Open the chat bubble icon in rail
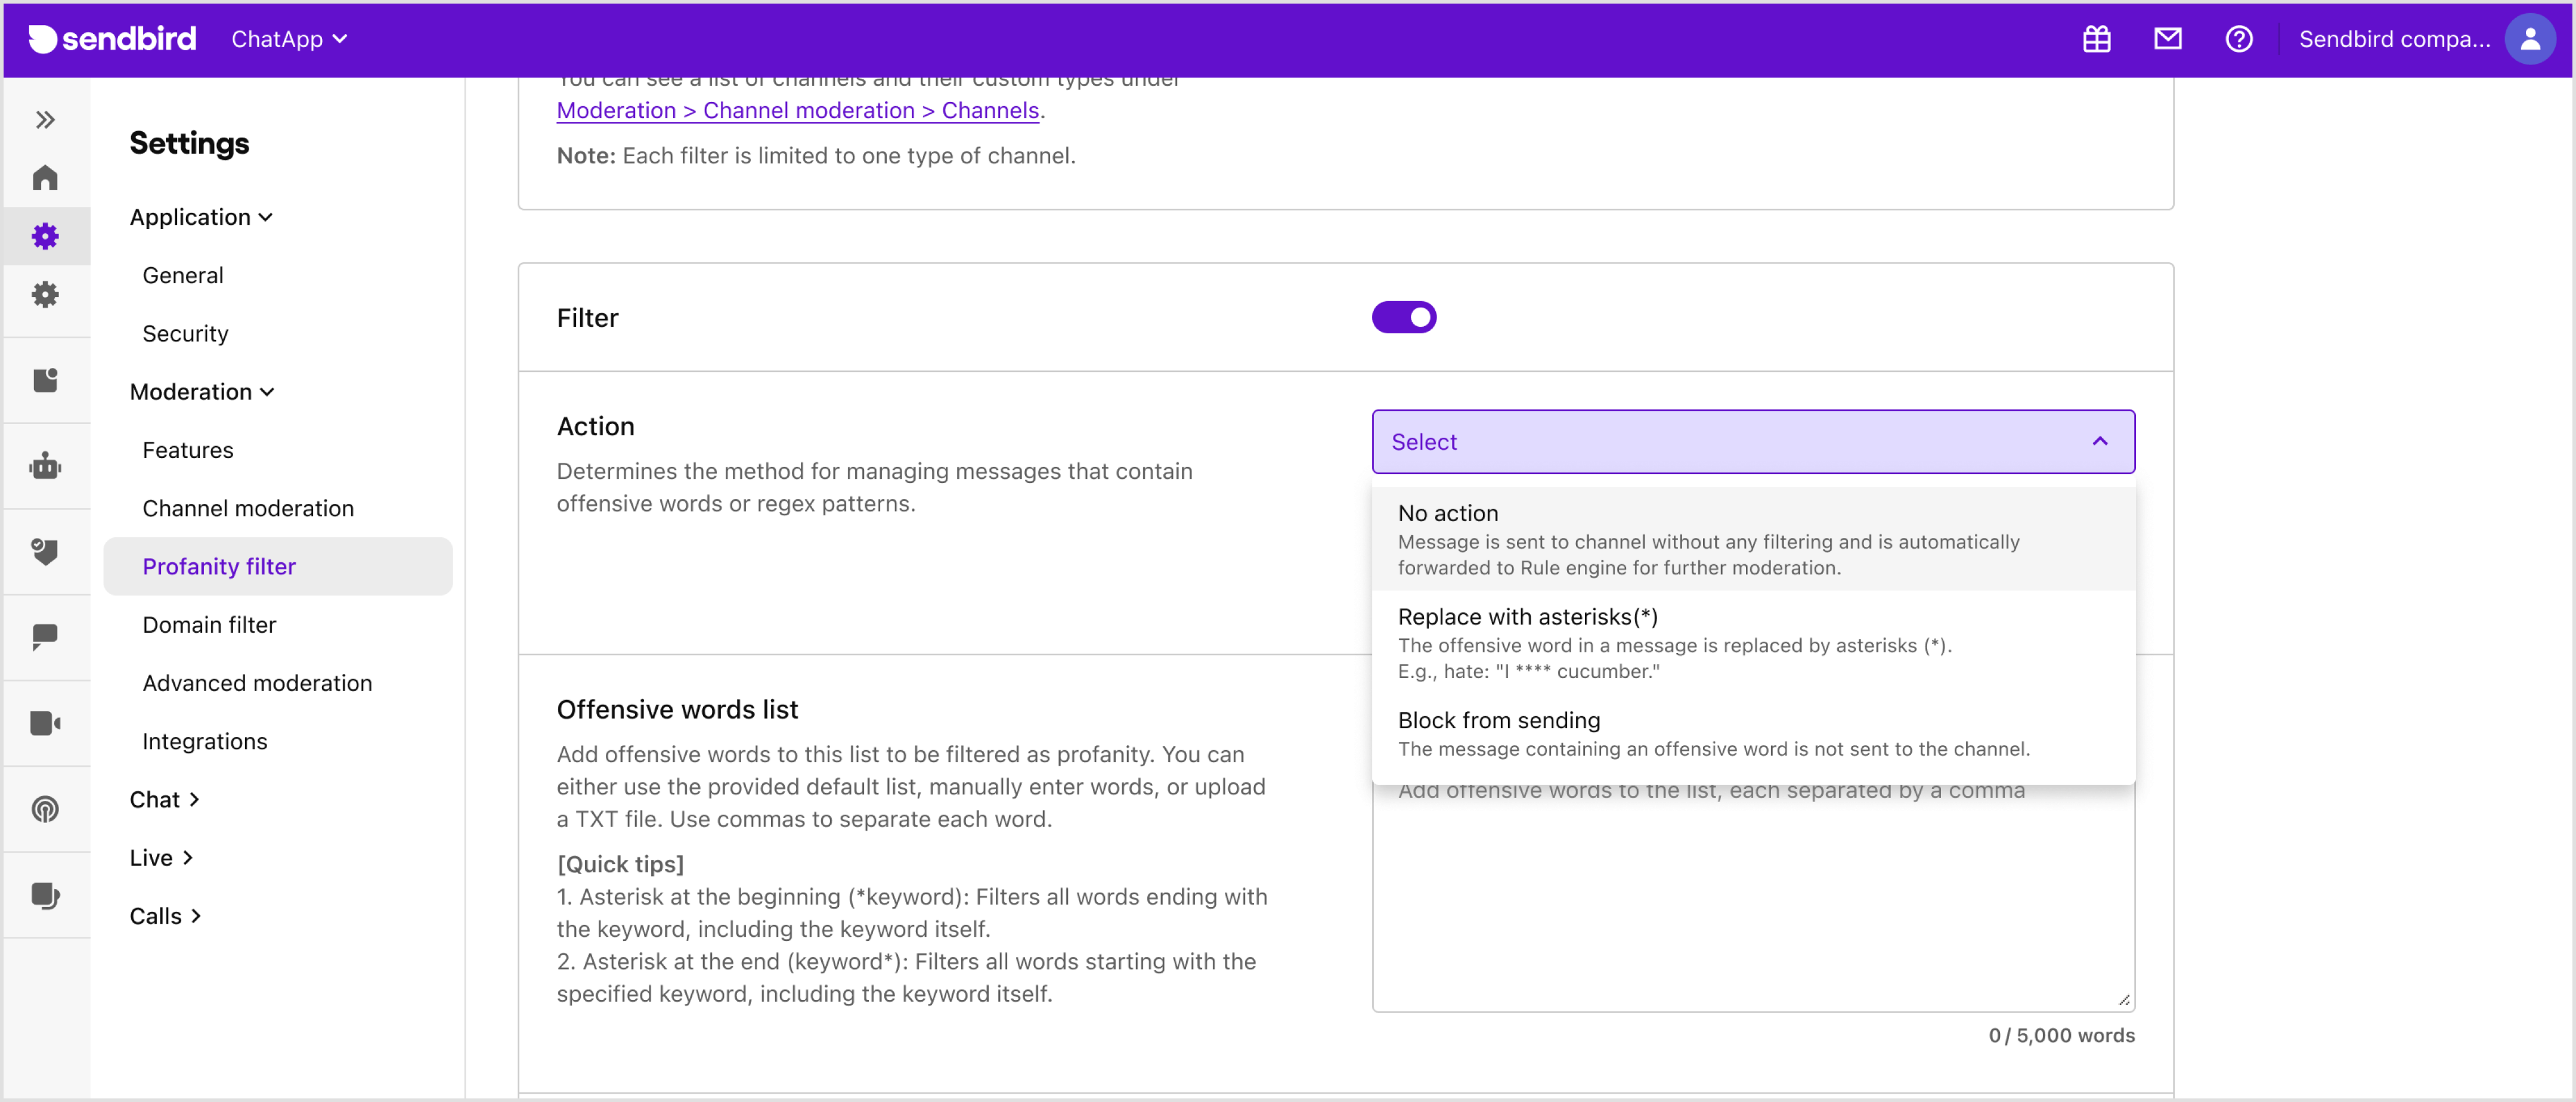The width and height of the screenshot is (2576, 1102). (x=45, y=637)
